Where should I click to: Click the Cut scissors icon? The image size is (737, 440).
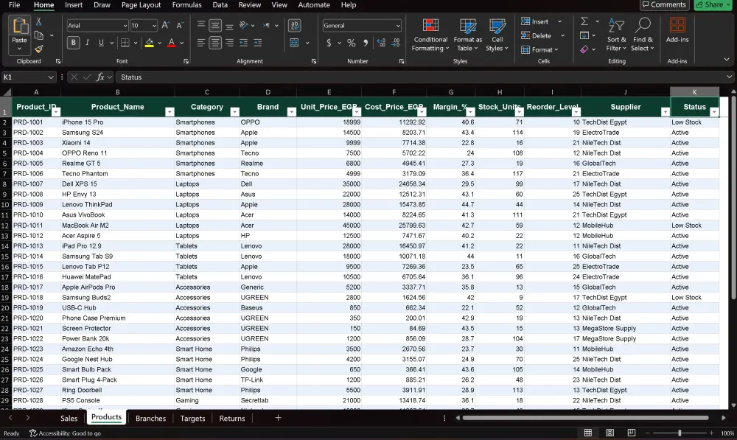38,21
